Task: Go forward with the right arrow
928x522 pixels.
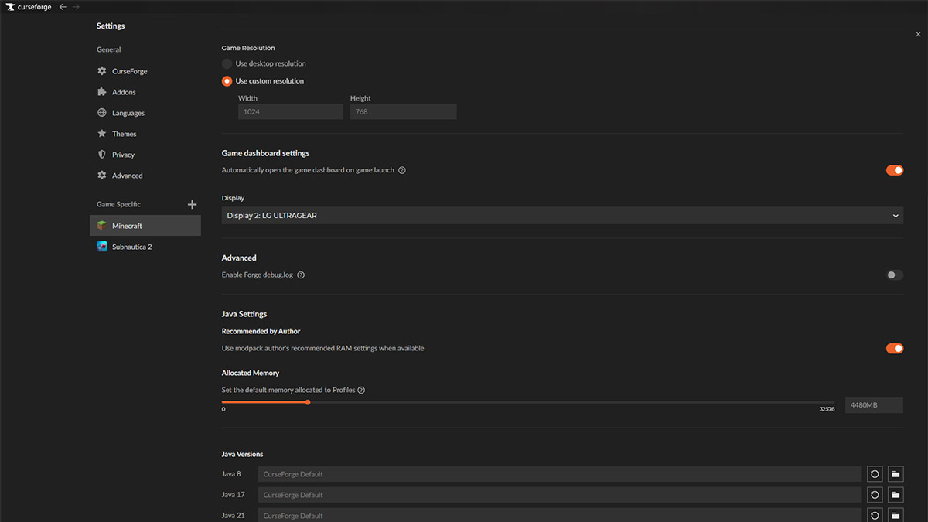Action: click(x=76, y=7)
